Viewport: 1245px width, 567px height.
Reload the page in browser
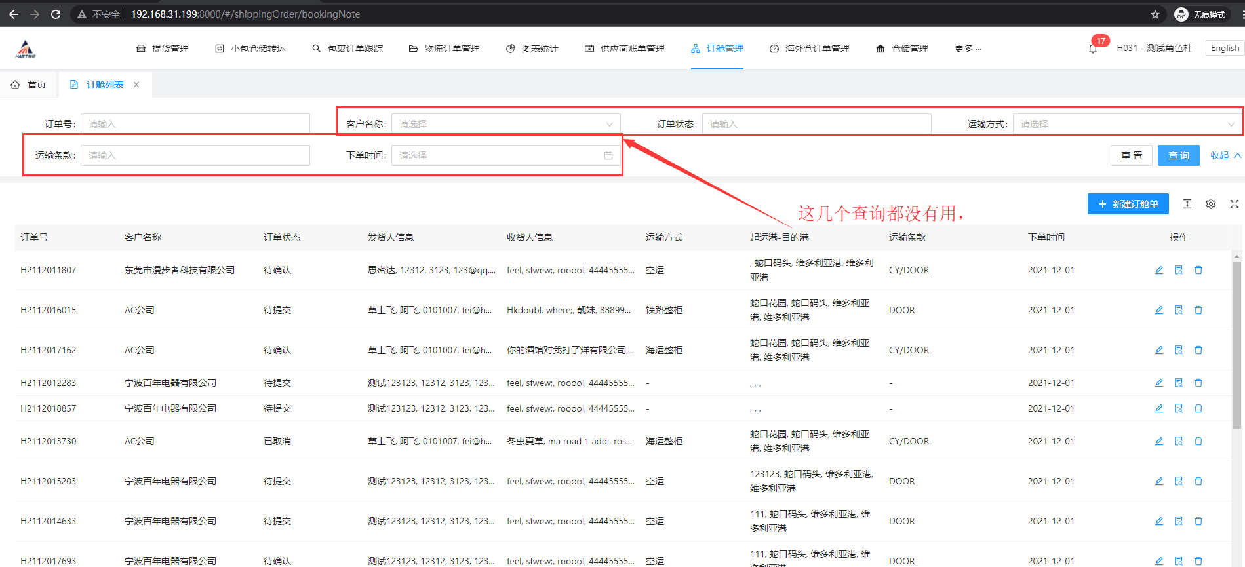(x=56, y=14)
